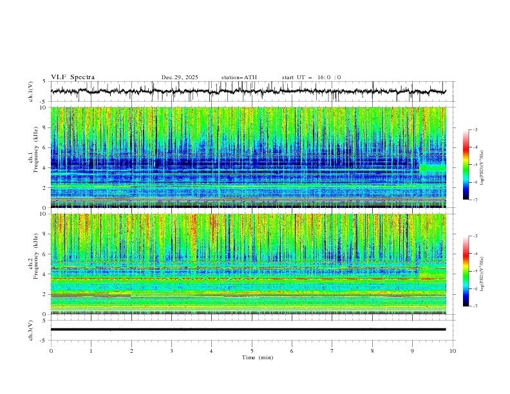The height and width of the screenshot is (394, 510).
Task: Click the "log(PSD)(V²/Hz)" label beside ch.1 colorbar
Action: click(482, 167)
